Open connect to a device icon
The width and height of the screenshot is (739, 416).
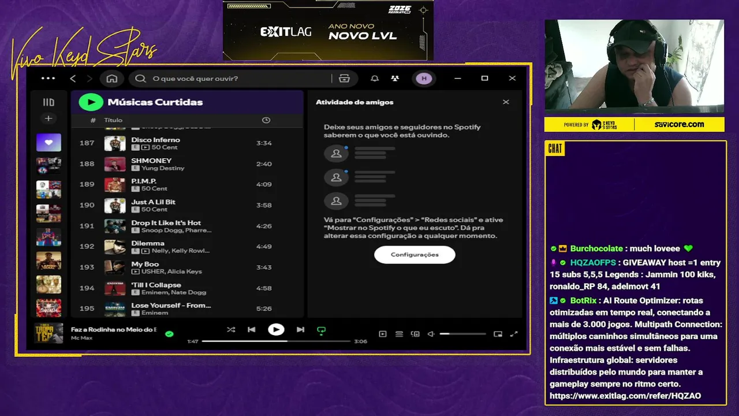[415, 334]
